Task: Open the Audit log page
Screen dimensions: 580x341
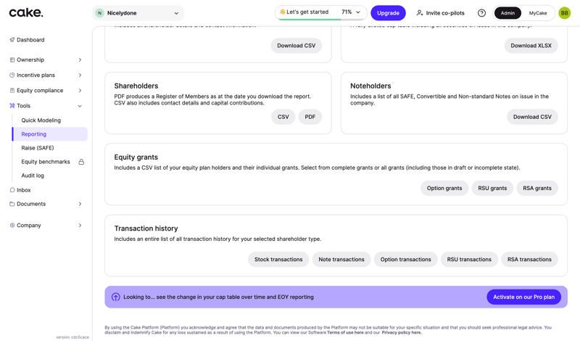Action: click(33, 176)
